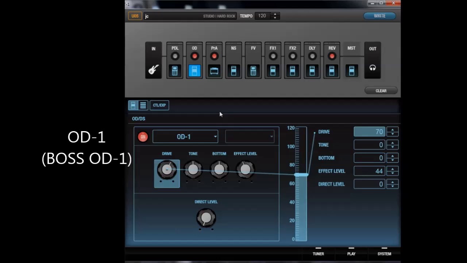Toggle the OD effect LED off

(194, 56)
